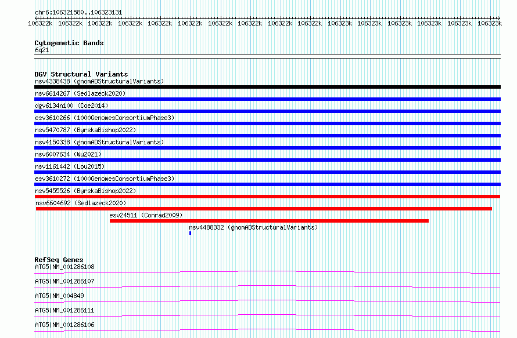517x338 pixels.
Task: Open variant esv24511 (Conrad2009)
Action: pyautogui.click(x=146, y=215)
